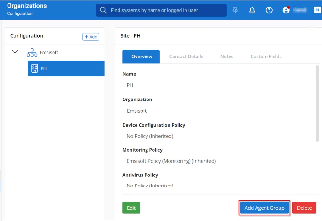Image resolution: width=322 pixels, height=221 pixels.
Task: Click the K logo icon at top right
Action: pos(317,10)
